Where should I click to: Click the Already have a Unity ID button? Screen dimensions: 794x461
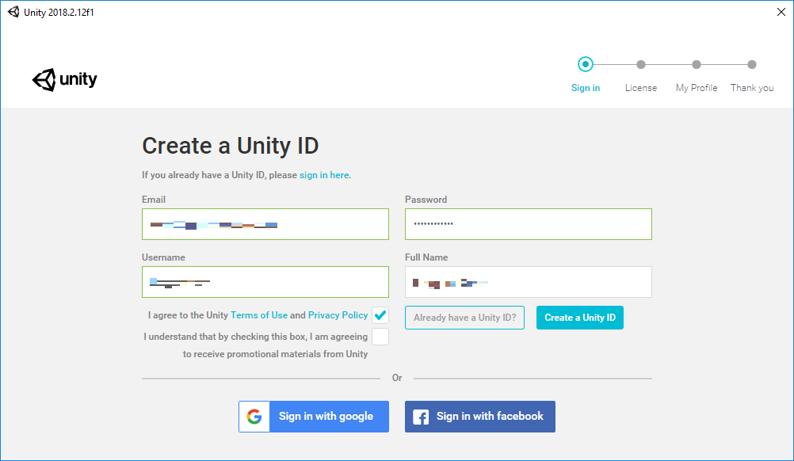coord(464,317)
